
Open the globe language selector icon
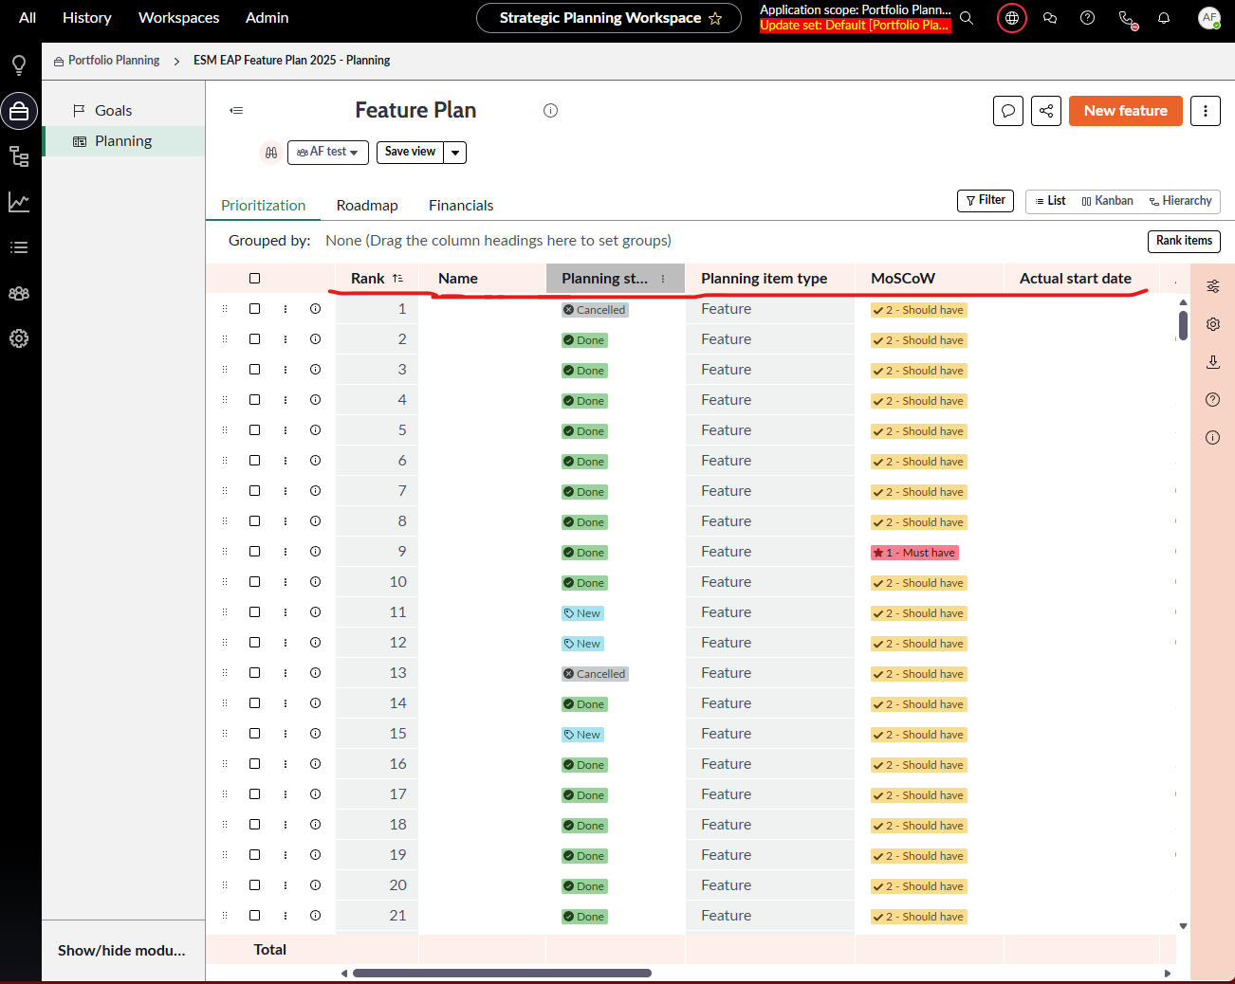coord(1012,18)
